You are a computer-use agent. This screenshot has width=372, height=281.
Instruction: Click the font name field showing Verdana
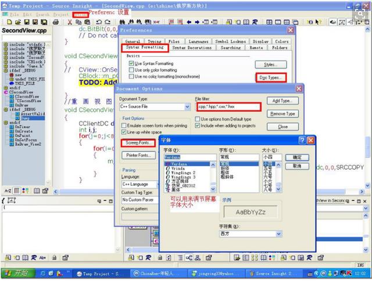coord(190,157)
